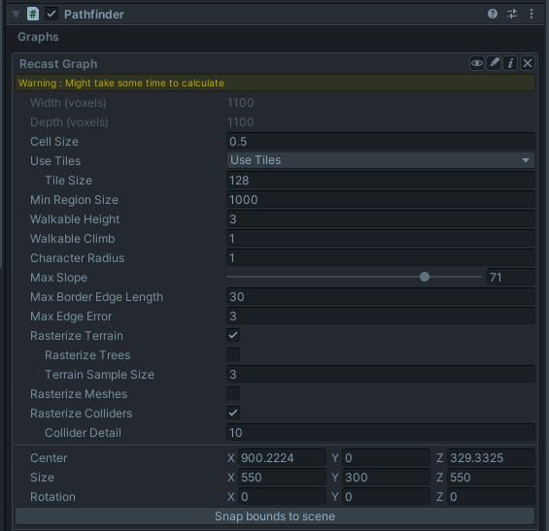Enable Rasterize Meshes checkbox
Viewport: 549px width, 531px height.
coord(233,393)
